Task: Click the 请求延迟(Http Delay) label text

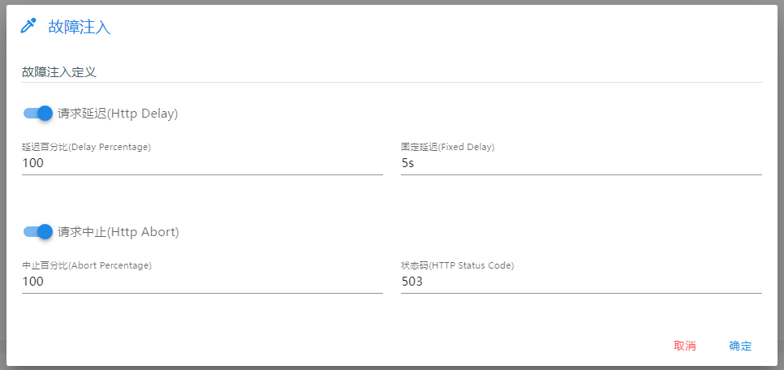Action: pyautogui.click(x=118, y=114)
